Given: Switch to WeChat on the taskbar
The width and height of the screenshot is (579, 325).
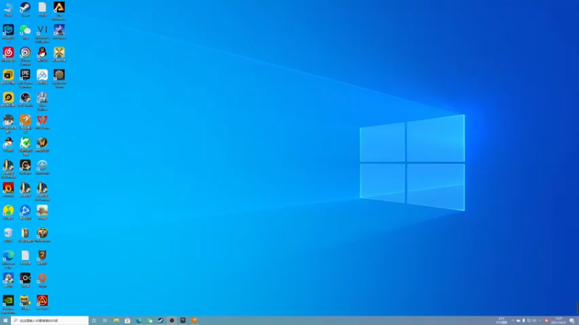Looking at the screenshot, I should coord(150,321).
